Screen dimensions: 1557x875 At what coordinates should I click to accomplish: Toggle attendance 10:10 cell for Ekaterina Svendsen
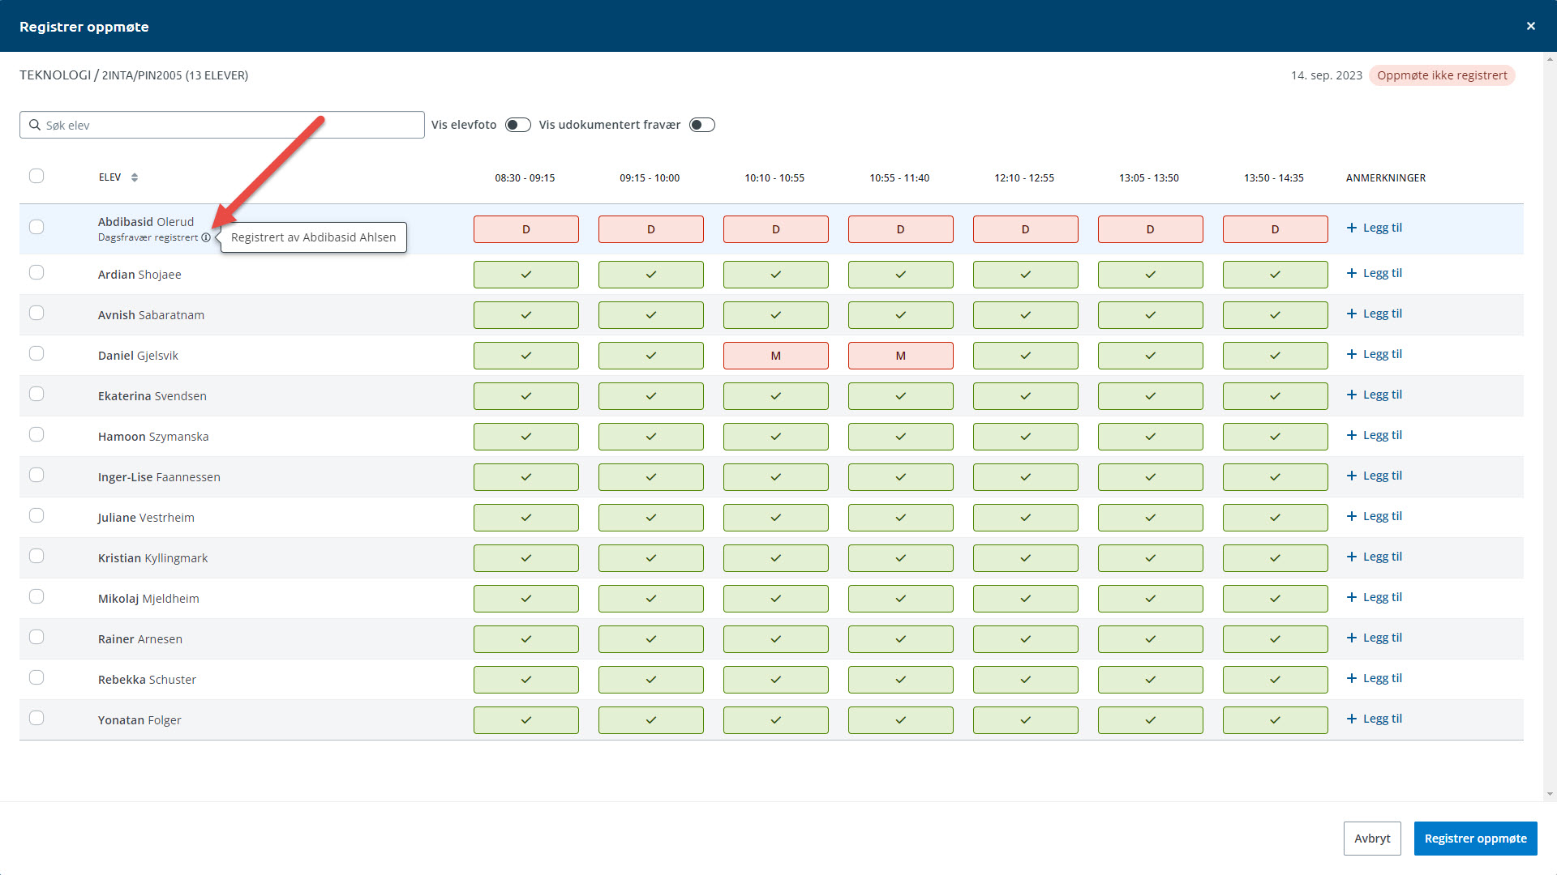click(x=776, y=396)
